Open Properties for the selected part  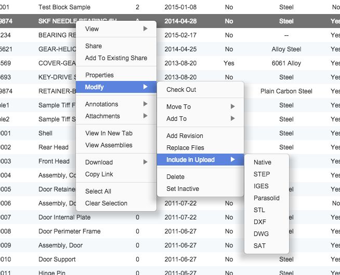[99, 75]
